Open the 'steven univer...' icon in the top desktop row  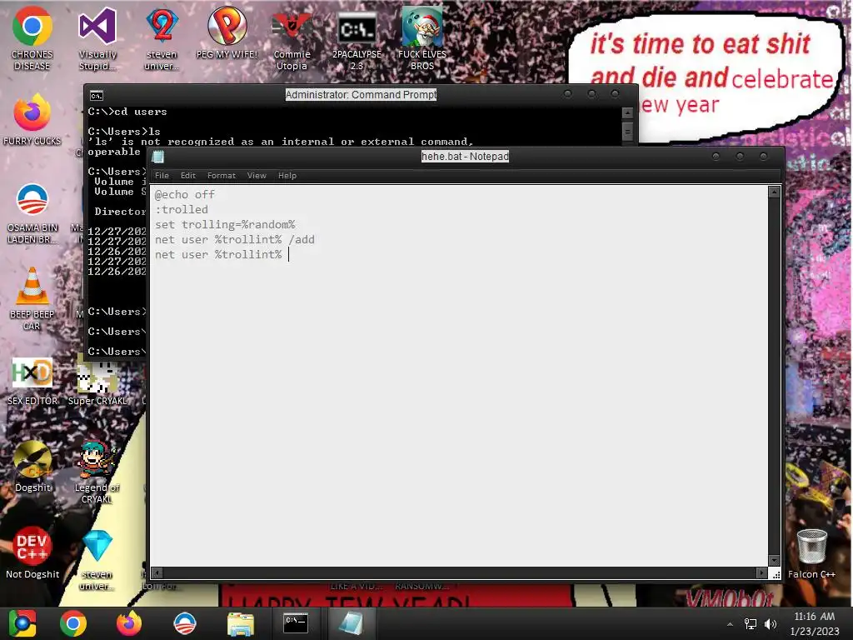tap(162, 38)
